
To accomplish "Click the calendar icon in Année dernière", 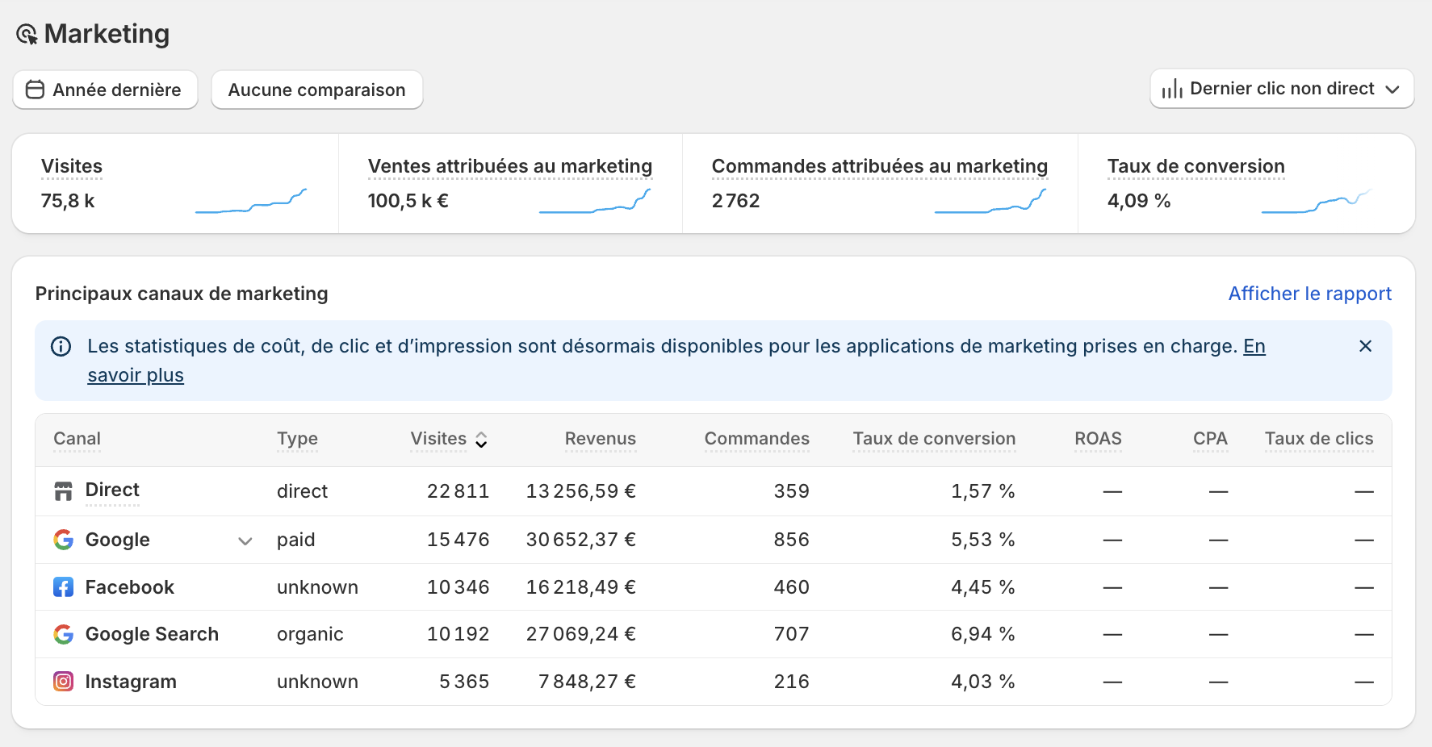I will (35, 90).
